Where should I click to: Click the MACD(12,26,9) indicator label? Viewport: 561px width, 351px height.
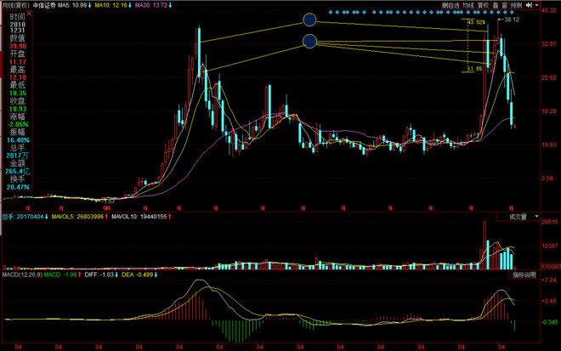[22, 275]
